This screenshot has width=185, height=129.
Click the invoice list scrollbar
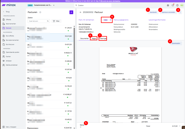74,48
